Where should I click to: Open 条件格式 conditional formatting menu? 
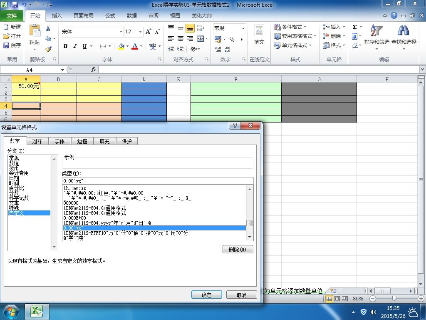coord(290,27)
